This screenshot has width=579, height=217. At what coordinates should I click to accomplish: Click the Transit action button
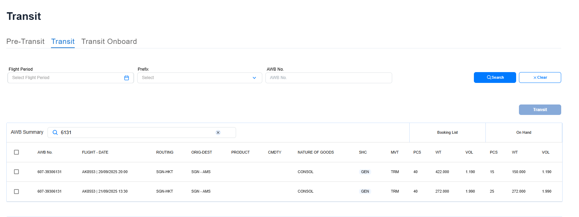(x=540, y=110)
